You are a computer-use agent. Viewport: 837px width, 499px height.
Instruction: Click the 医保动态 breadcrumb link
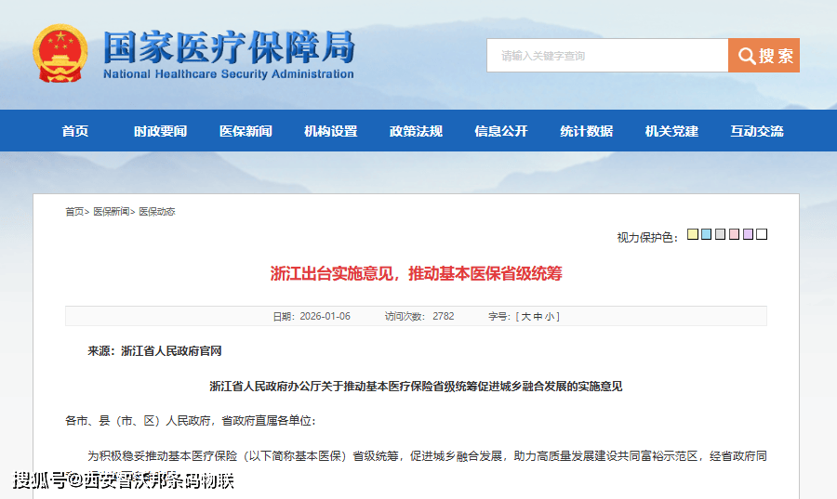[x=157, y=212]
